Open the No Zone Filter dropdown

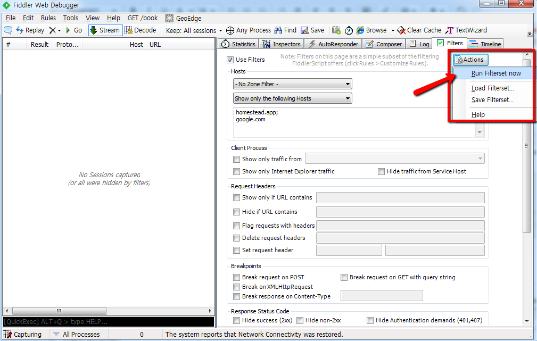pyautogui.click(x=293, y=84)
